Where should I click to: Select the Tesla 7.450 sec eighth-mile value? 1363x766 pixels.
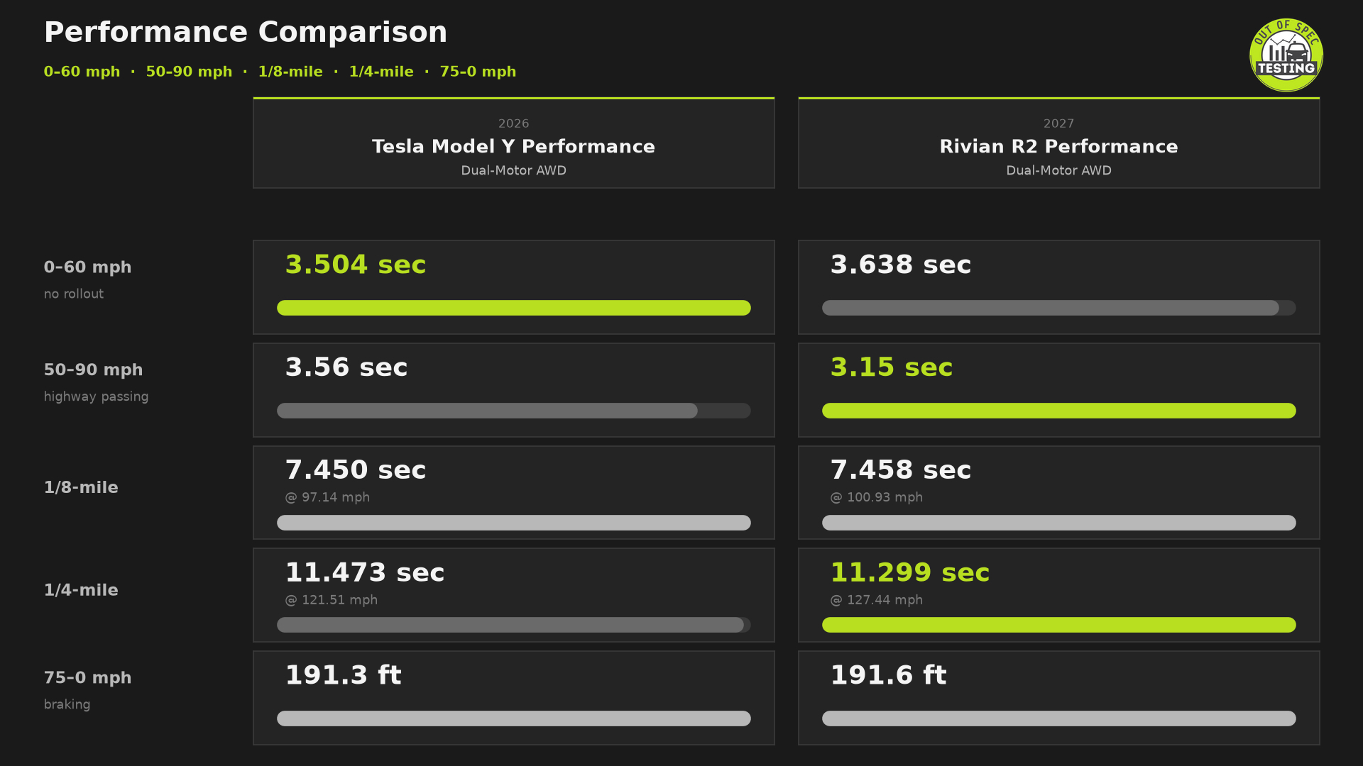tap(356, 470)
